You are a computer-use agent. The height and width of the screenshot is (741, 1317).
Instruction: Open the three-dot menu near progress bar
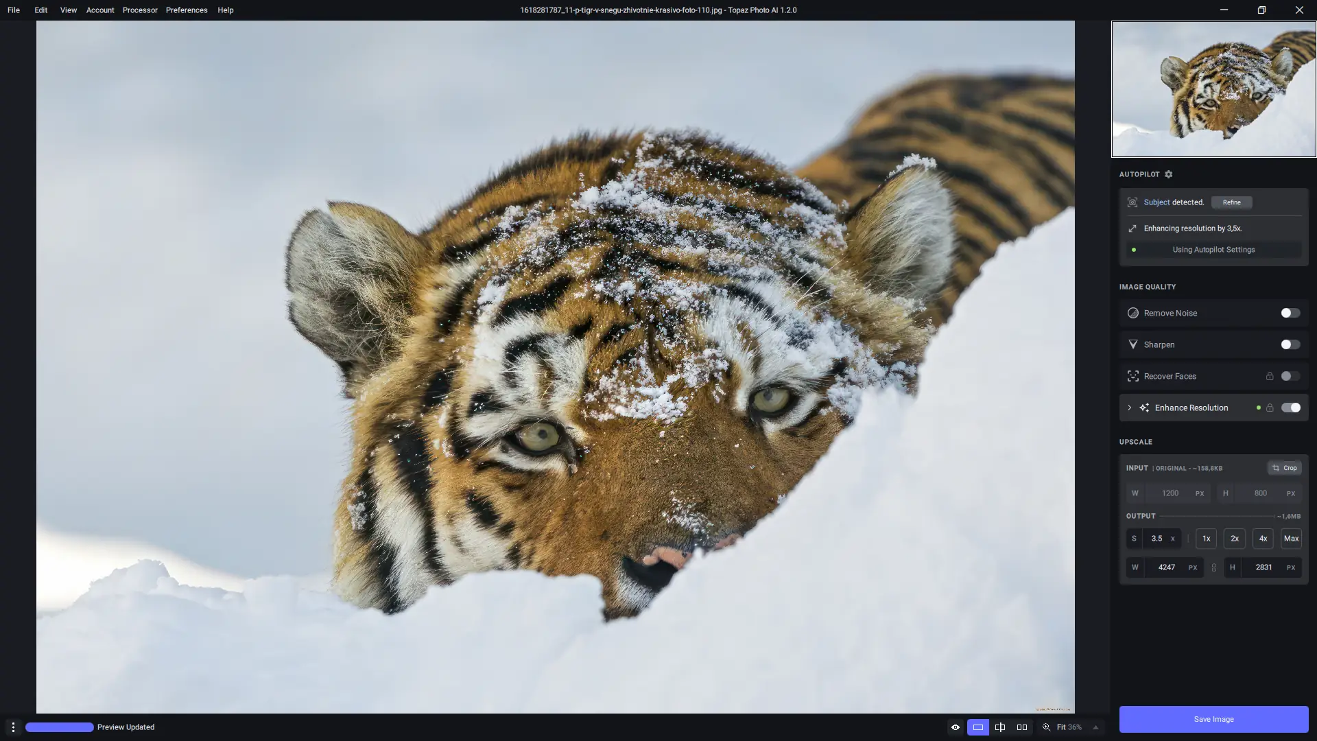[x=14, y=727]
